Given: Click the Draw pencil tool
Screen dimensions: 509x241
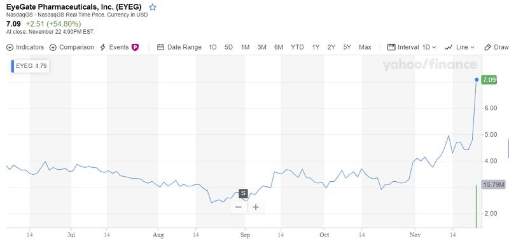Looking at the screenshot, I should [487, 47].
